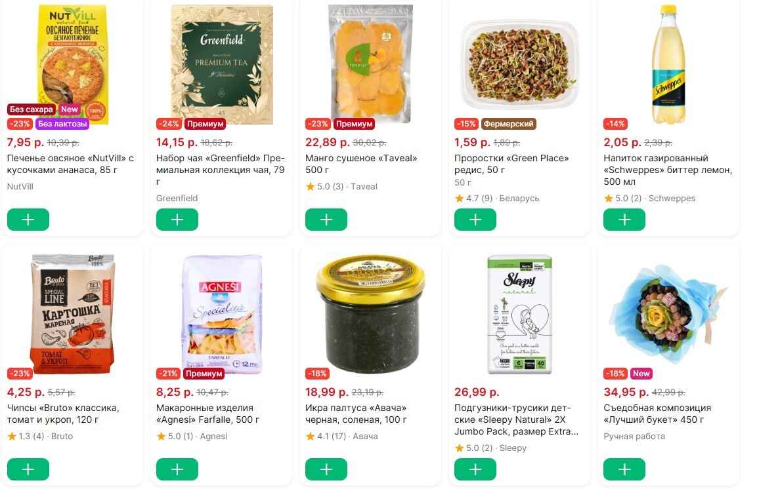Click the Премиум badge on Agnesi pasta

point(204,374)
